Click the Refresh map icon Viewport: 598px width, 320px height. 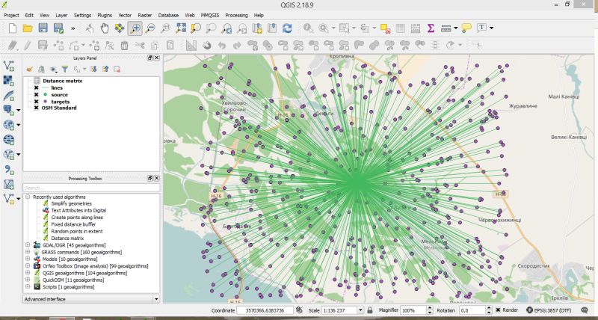pyautogui.click(x=287, y=28)
